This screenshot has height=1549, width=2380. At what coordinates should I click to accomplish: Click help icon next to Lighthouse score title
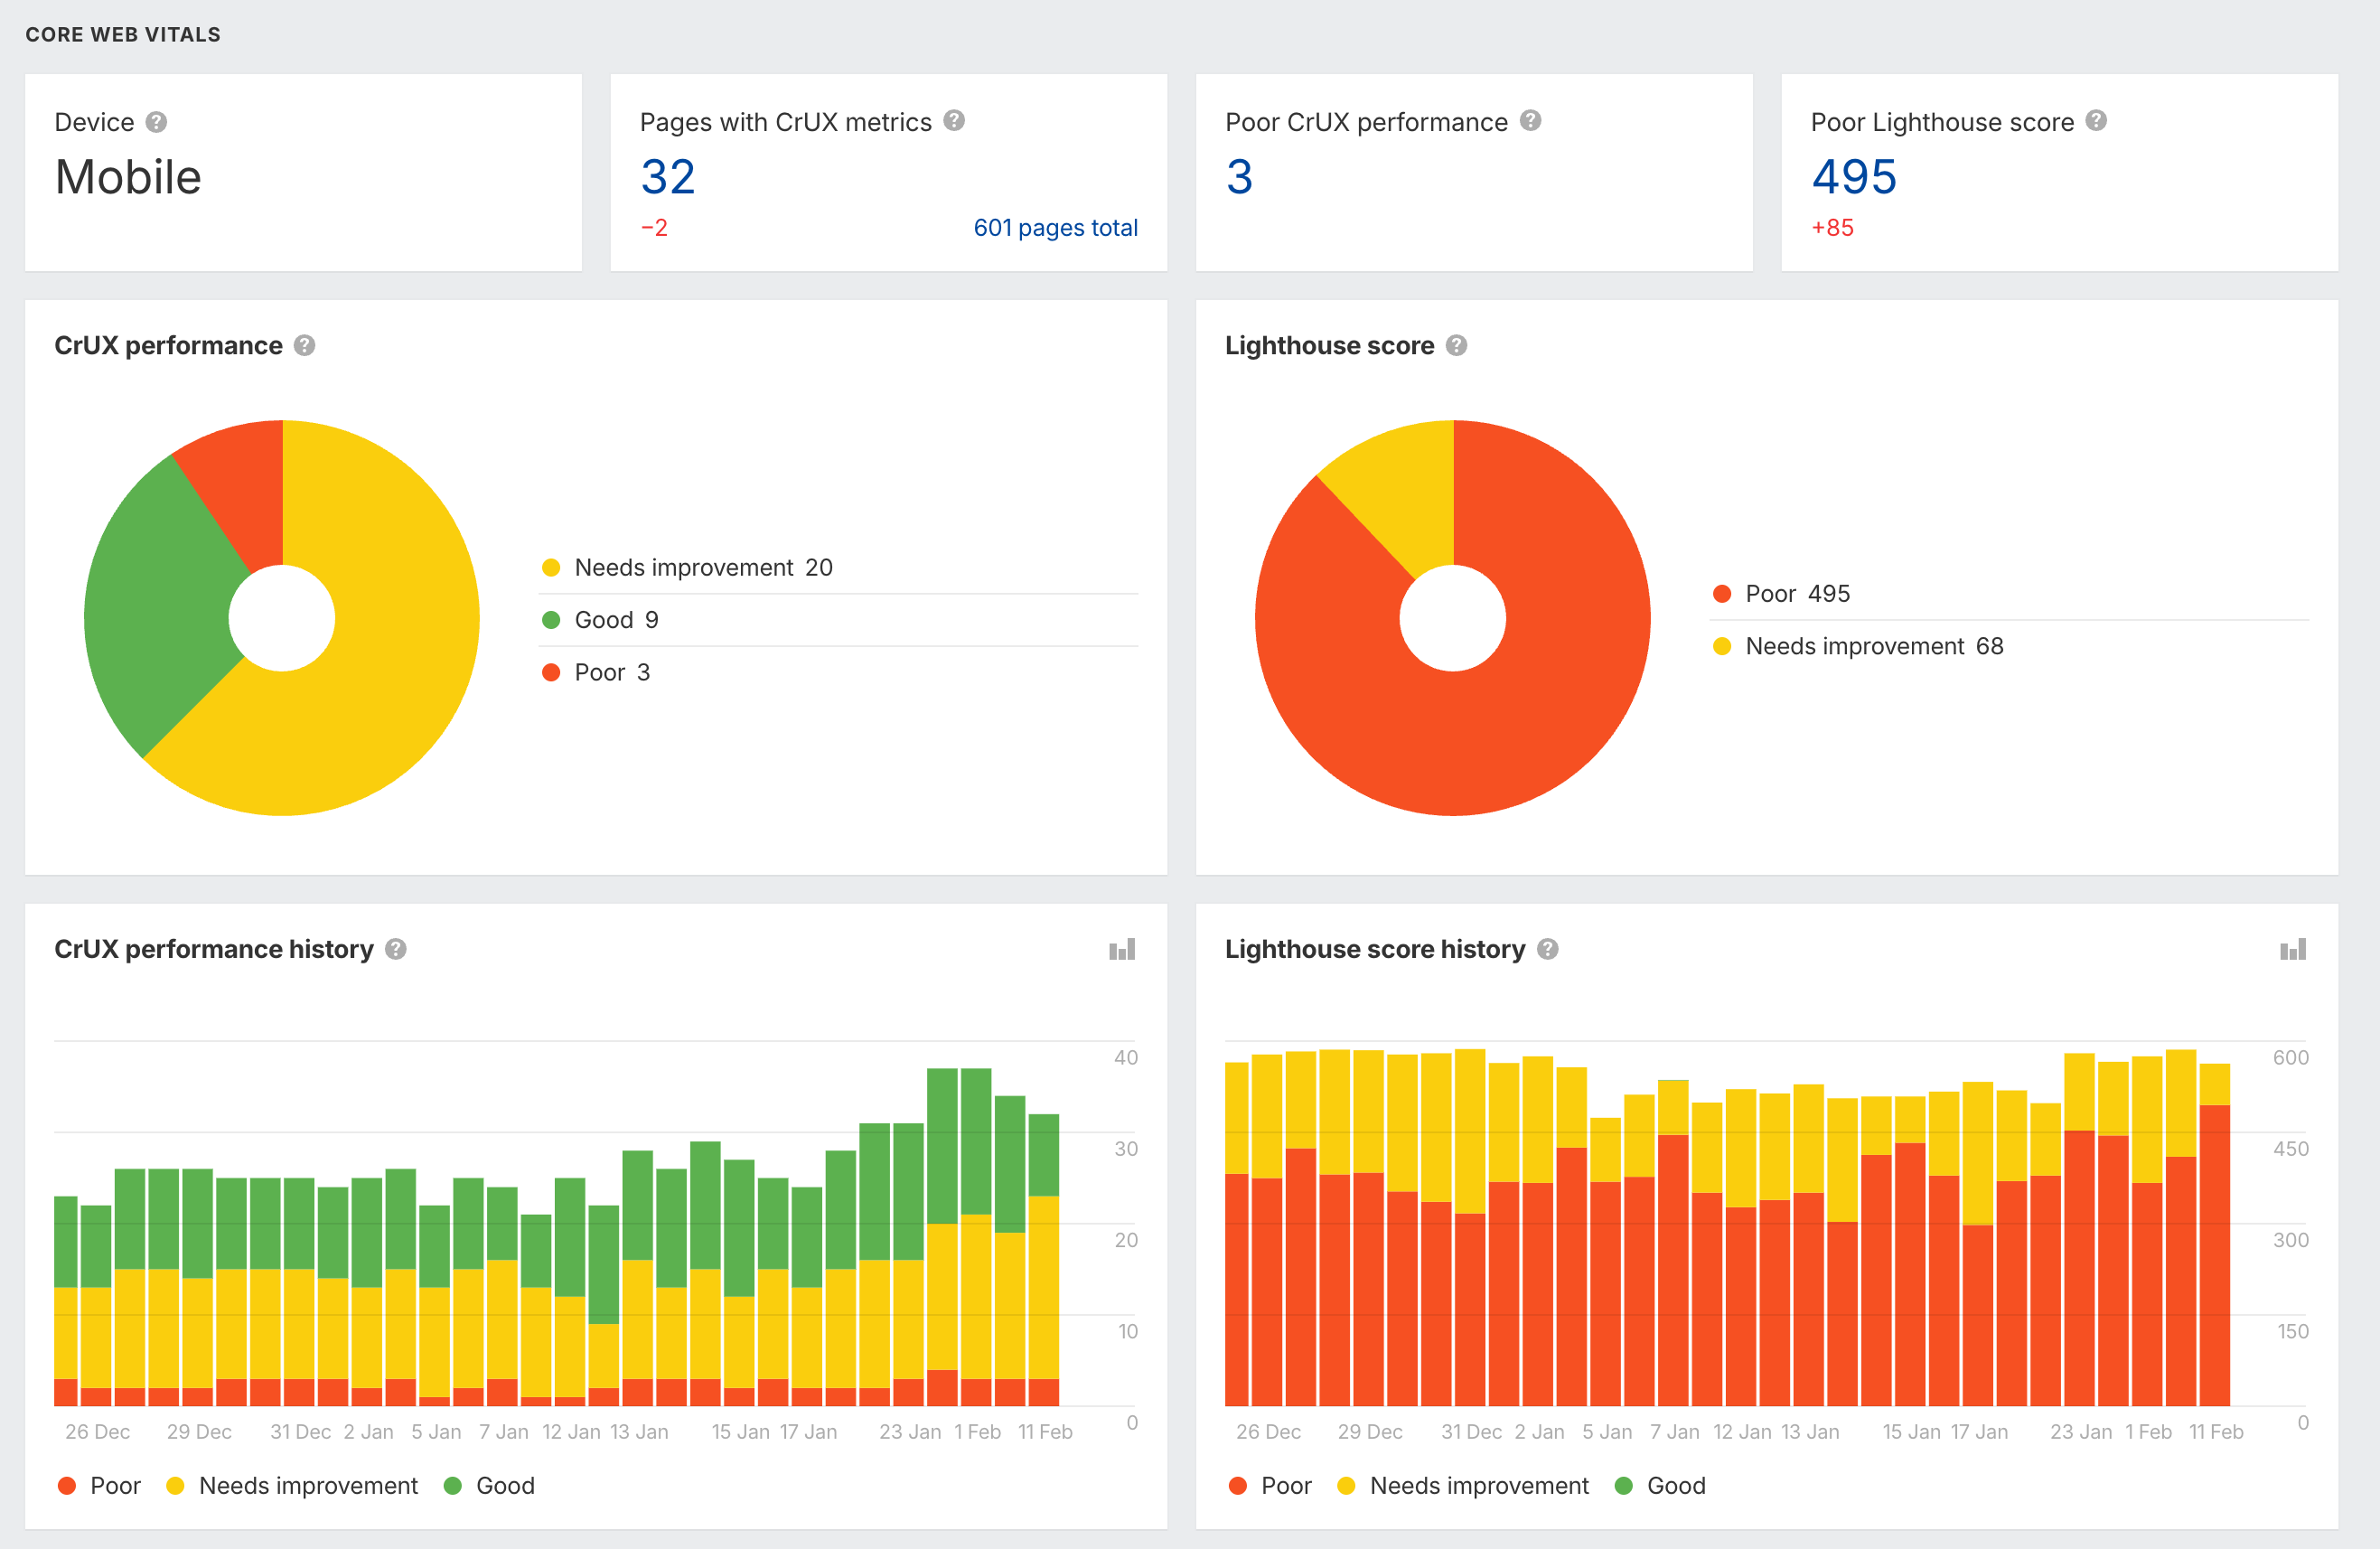tap(1456, 345)
